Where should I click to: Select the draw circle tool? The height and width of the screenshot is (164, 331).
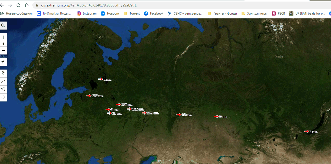pyautogui.click(x=3, y=97)
